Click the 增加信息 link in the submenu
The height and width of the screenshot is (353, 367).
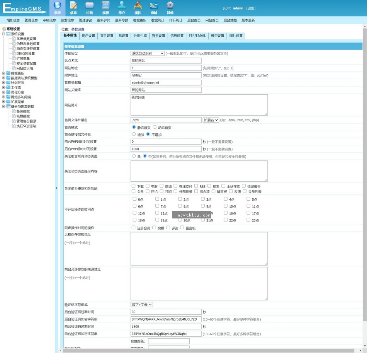(13, 20)
